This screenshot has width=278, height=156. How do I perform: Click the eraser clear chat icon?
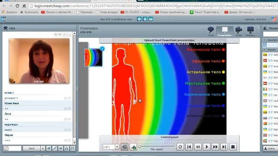(49, 148)
